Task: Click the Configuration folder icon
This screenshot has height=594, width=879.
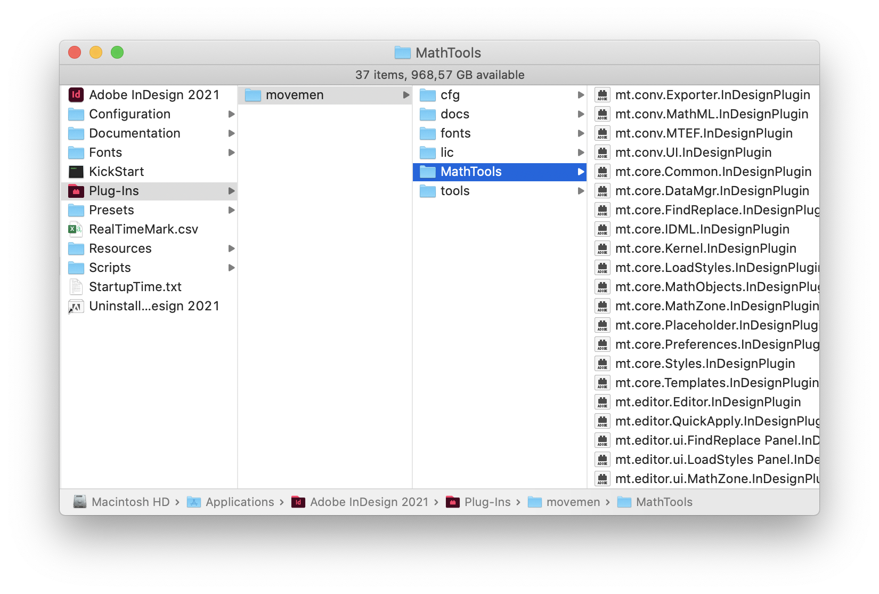Action: tap(76, 114)
